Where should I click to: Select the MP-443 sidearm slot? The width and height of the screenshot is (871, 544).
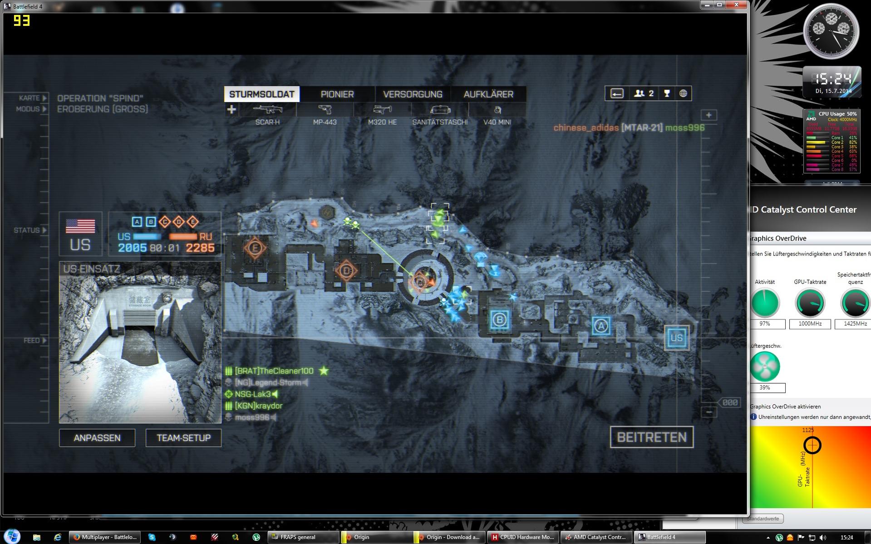(x=325, y=115)
